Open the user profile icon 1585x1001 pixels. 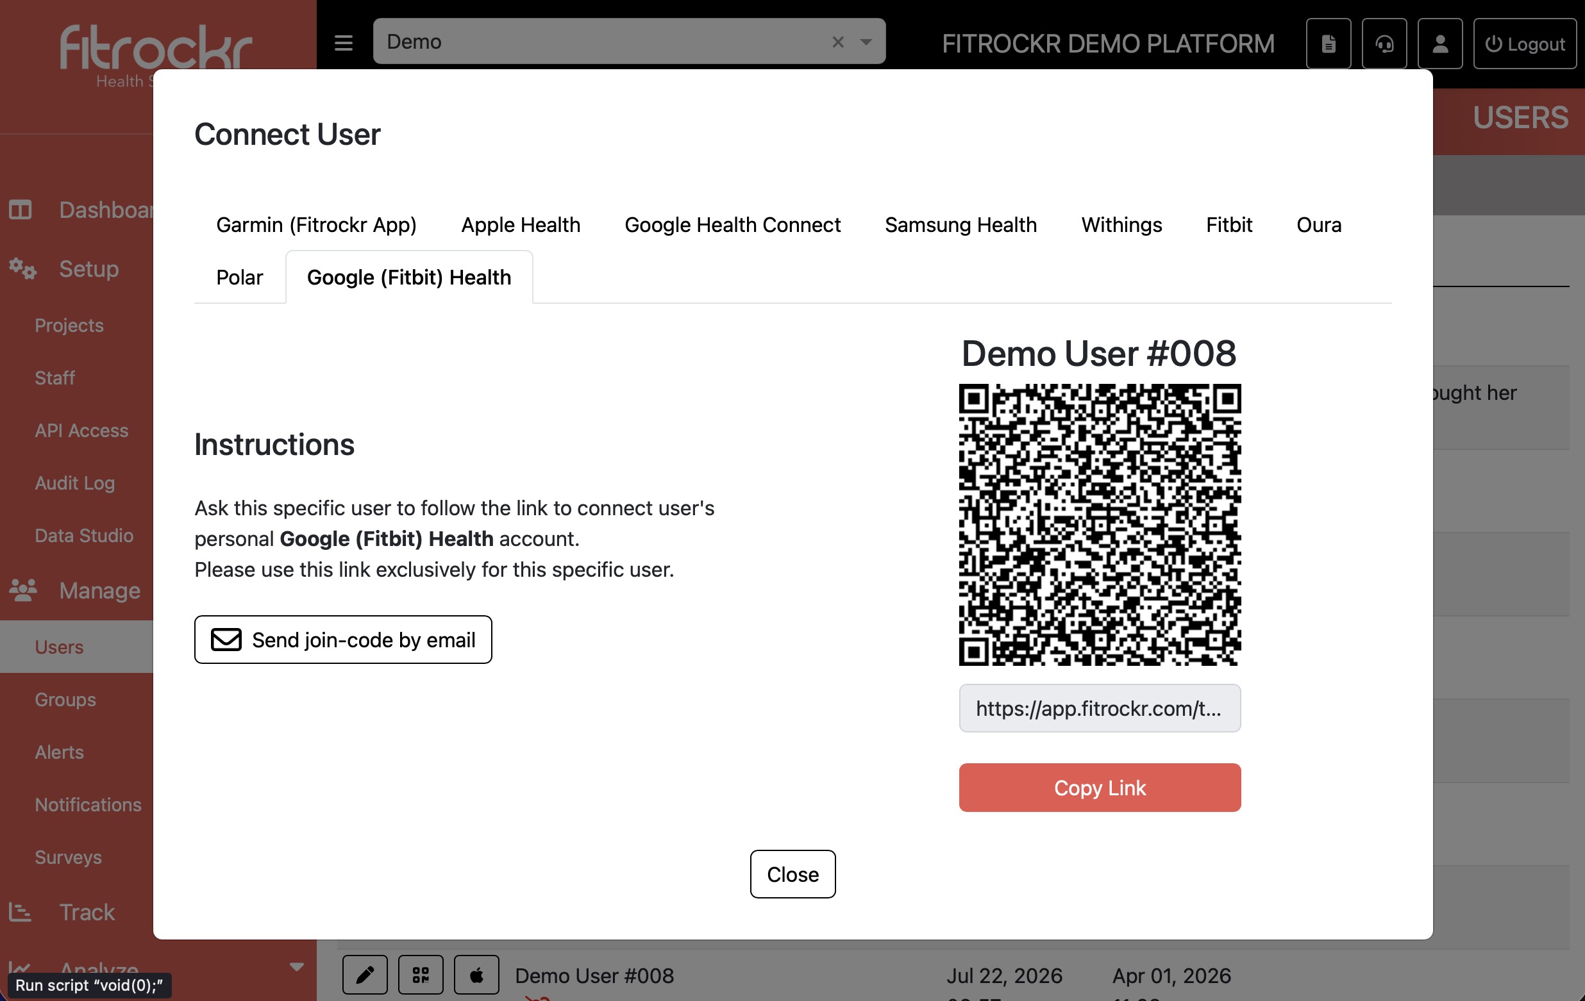coord(1440,44)
